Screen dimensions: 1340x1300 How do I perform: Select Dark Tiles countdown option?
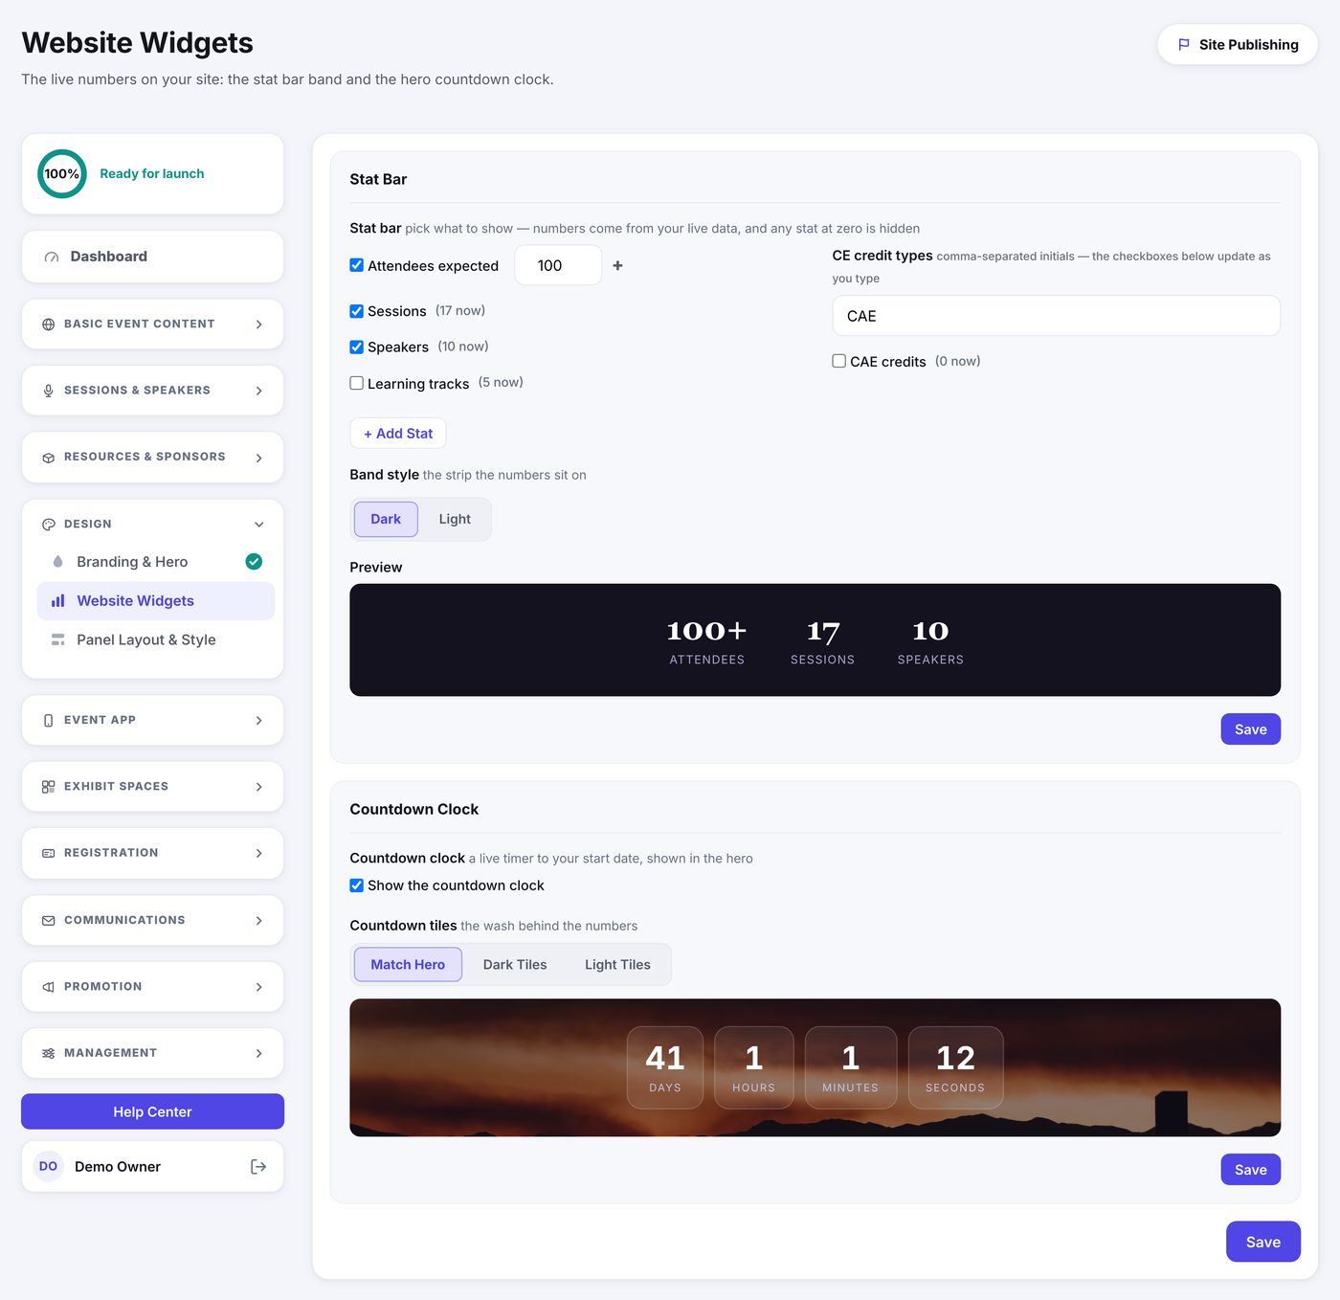click(515, 964)
